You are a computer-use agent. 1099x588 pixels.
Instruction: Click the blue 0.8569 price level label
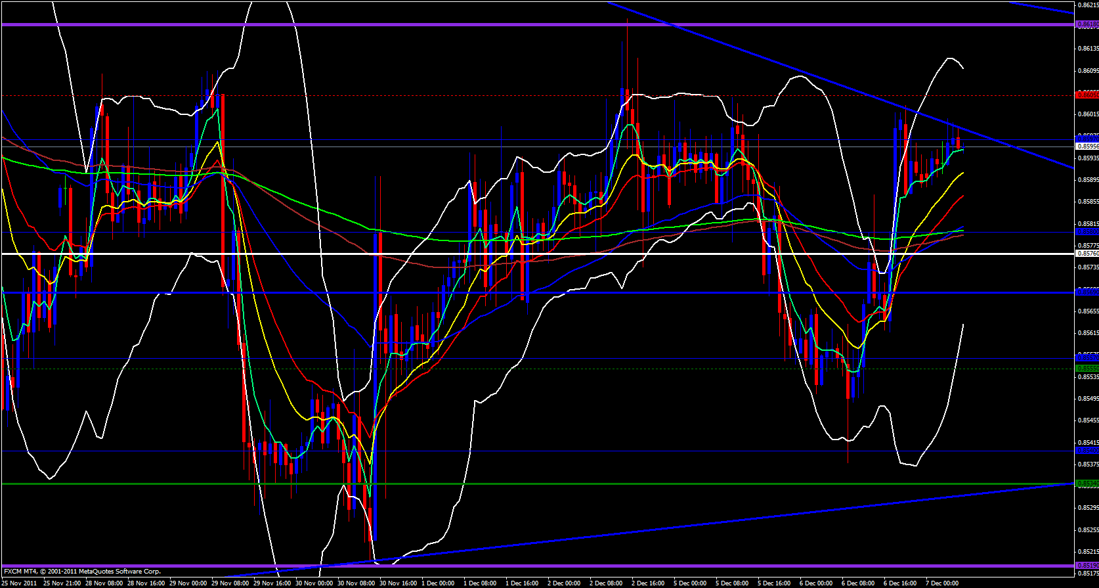pos(1087,292)
